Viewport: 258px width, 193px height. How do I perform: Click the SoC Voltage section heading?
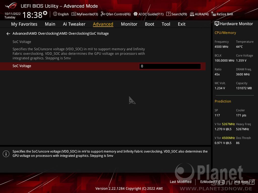pos(22,42)
